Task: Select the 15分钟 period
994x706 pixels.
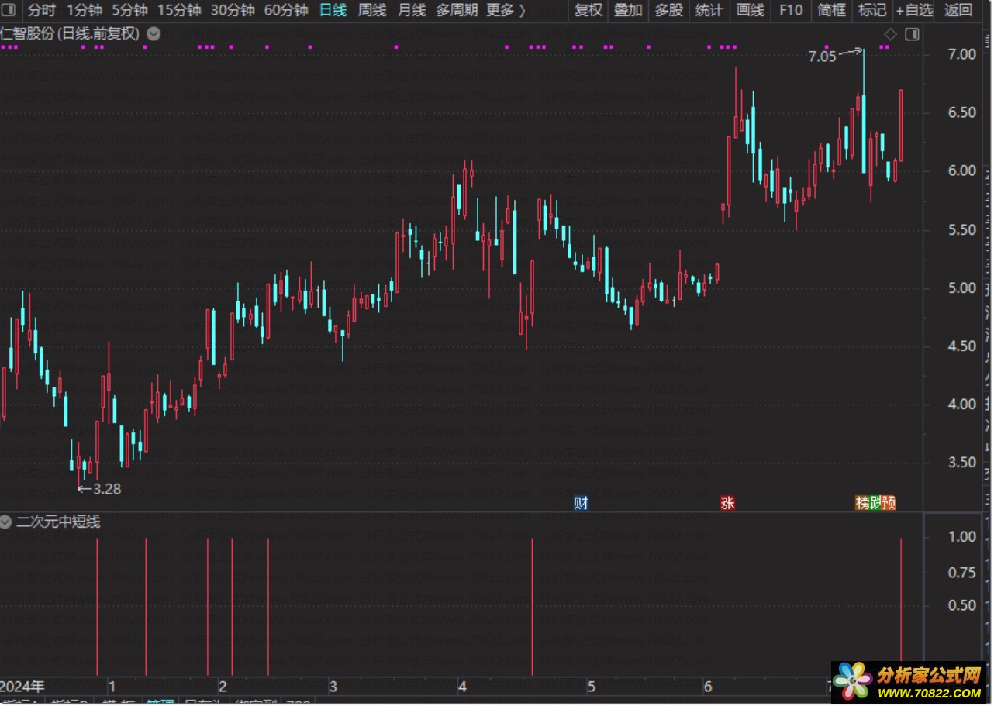Action: pos(179,10)
